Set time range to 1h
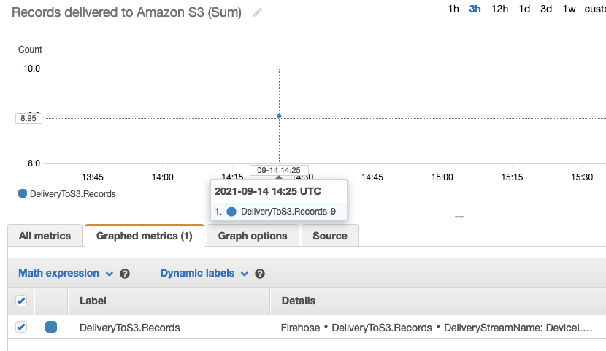 click(453, 9)
